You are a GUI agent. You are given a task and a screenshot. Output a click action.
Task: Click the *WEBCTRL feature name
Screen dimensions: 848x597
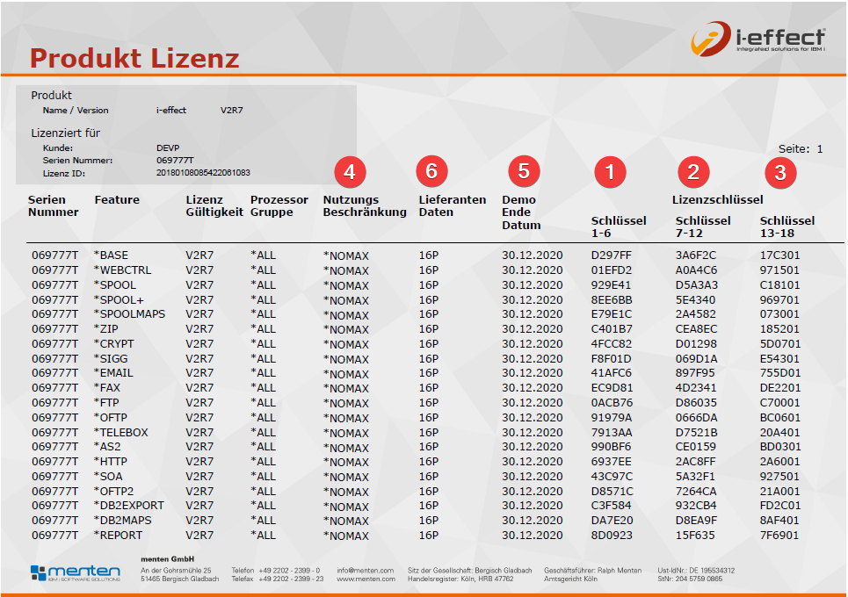pos(122,270)
